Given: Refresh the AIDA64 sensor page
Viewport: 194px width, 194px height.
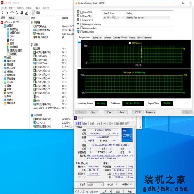Looking at the screenshot, I should pos(17,13).
